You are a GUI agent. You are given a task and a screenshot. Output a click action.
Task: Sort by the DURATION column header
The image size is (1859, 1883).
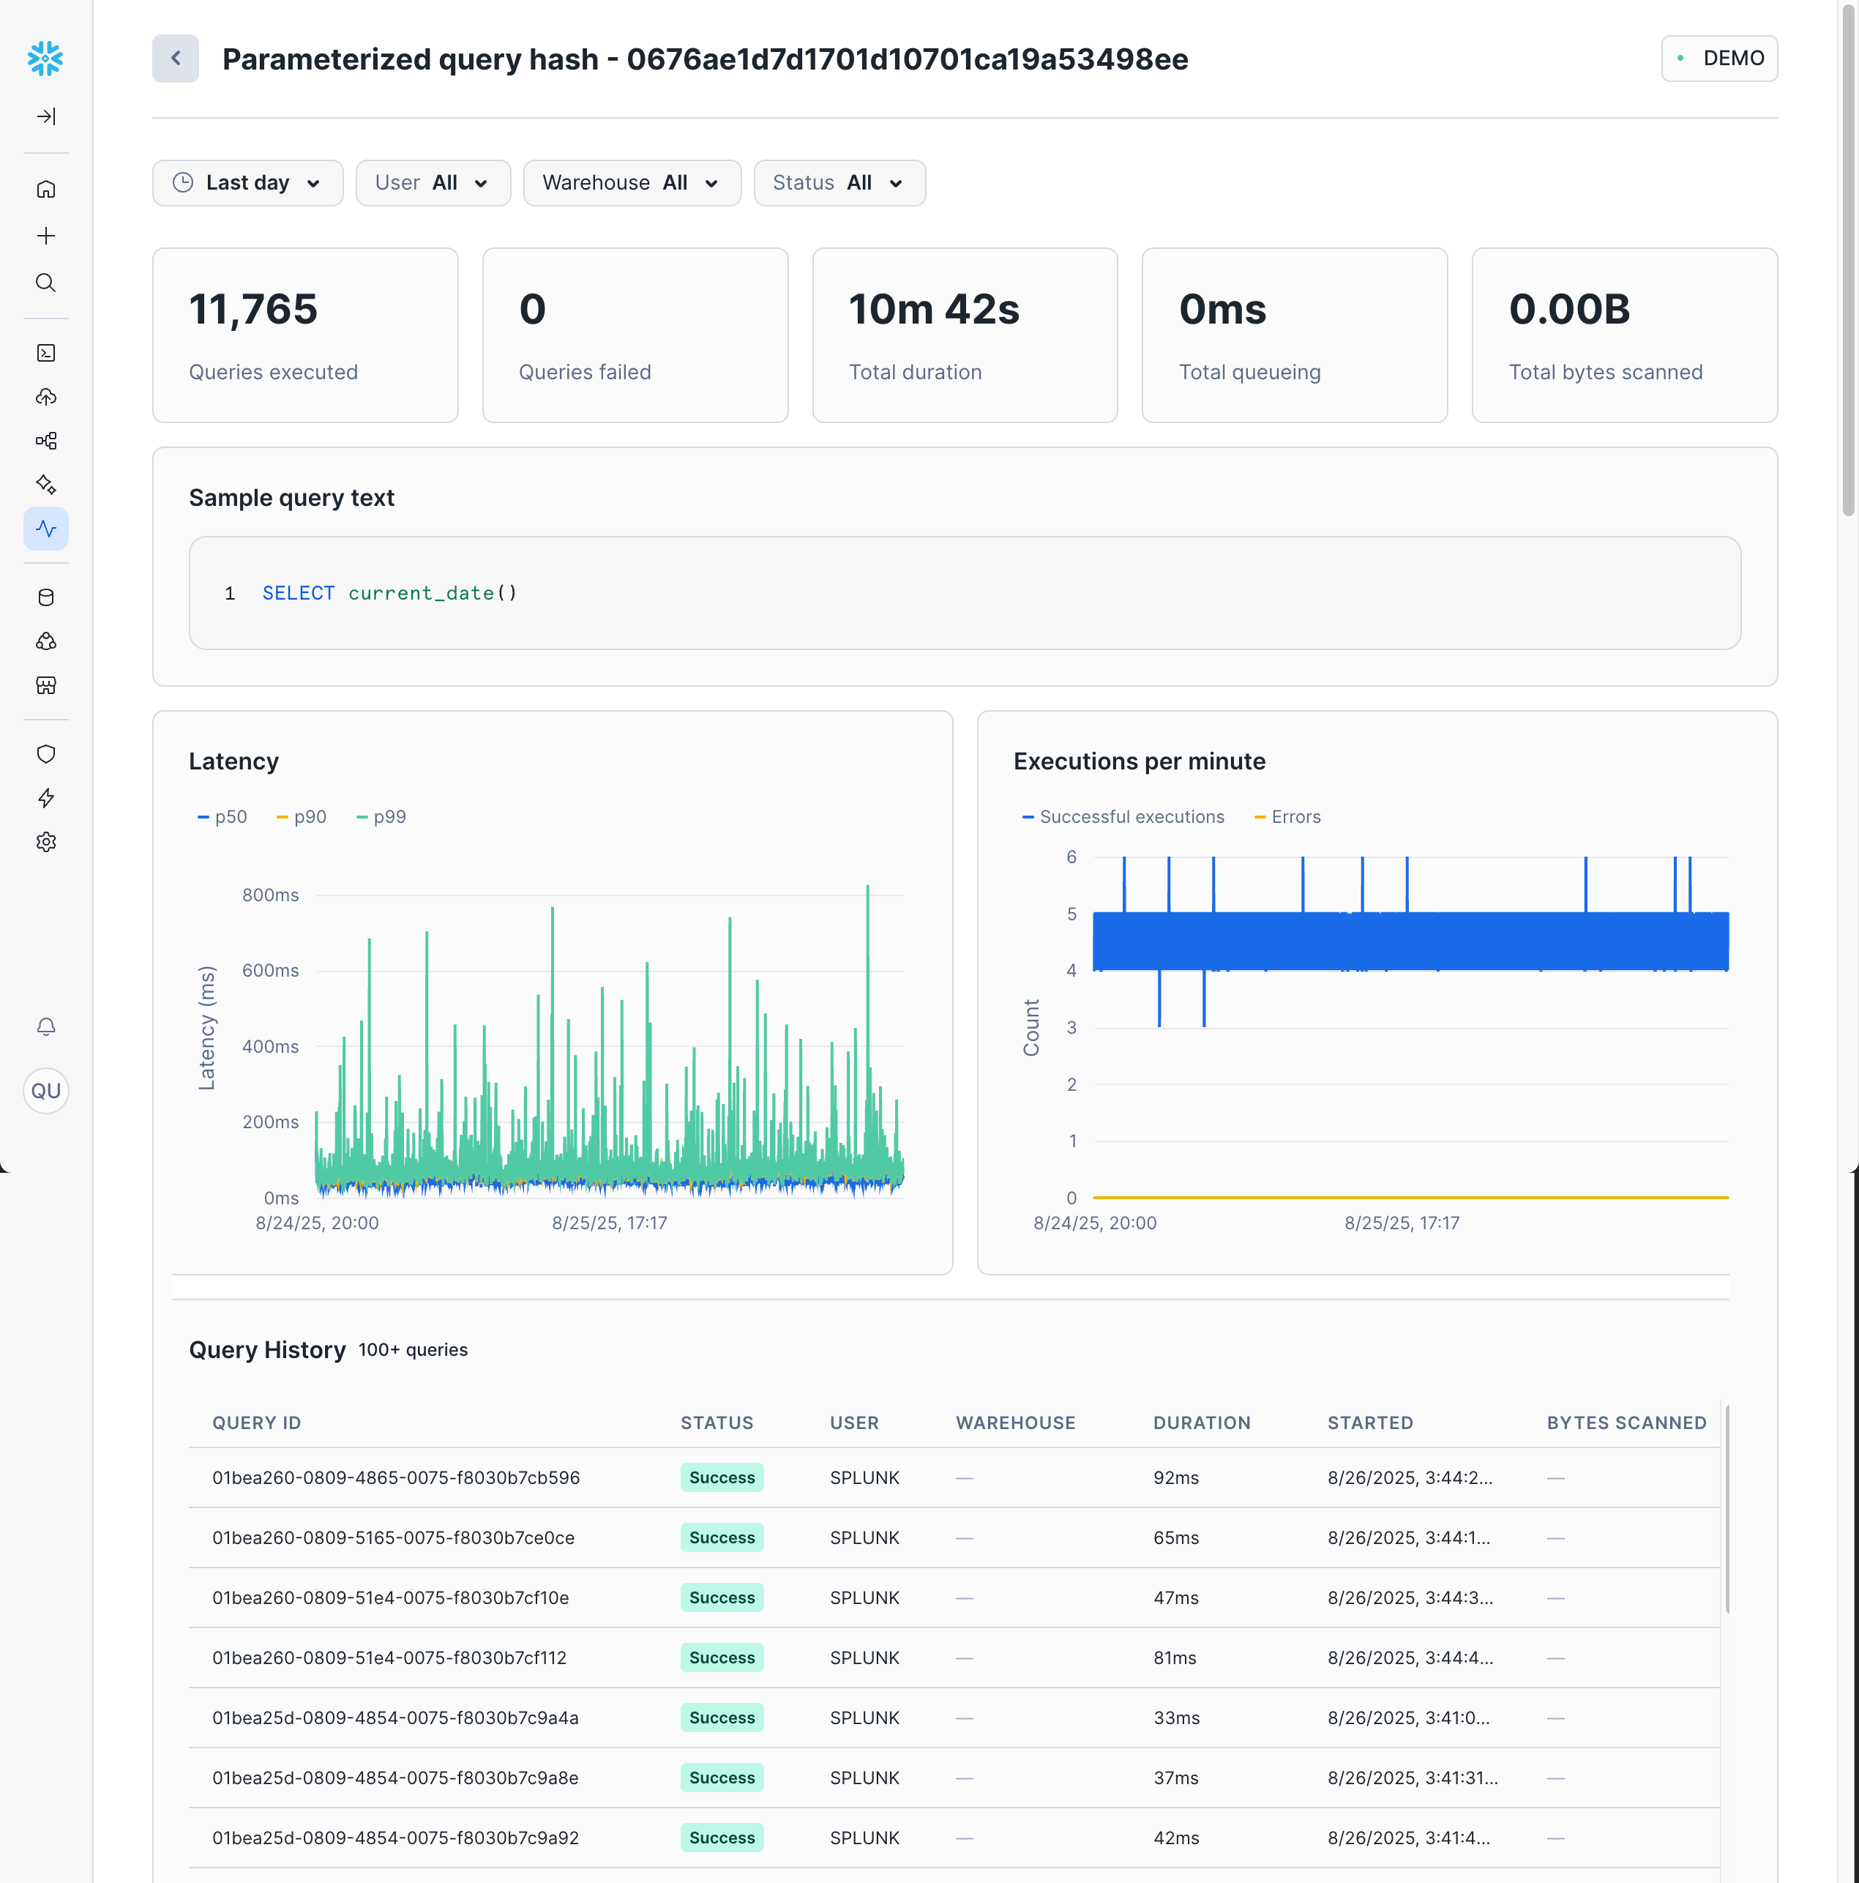(x=1201, y=1423)
